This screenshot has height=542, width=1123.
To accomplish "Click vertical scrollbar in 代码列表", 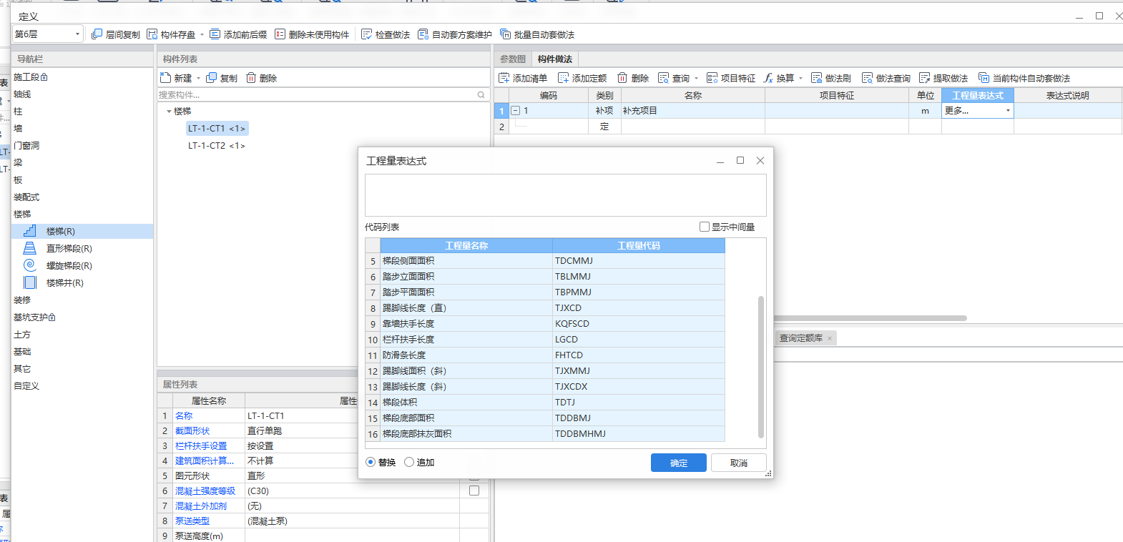I will pyautogui.click(x=761, y=367).
